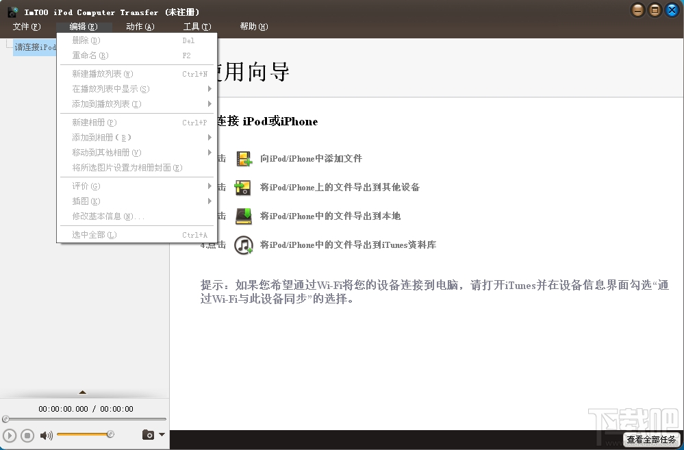Click the export to iTunes library music icon
684x450 pixels.
(x=243, y=245)
